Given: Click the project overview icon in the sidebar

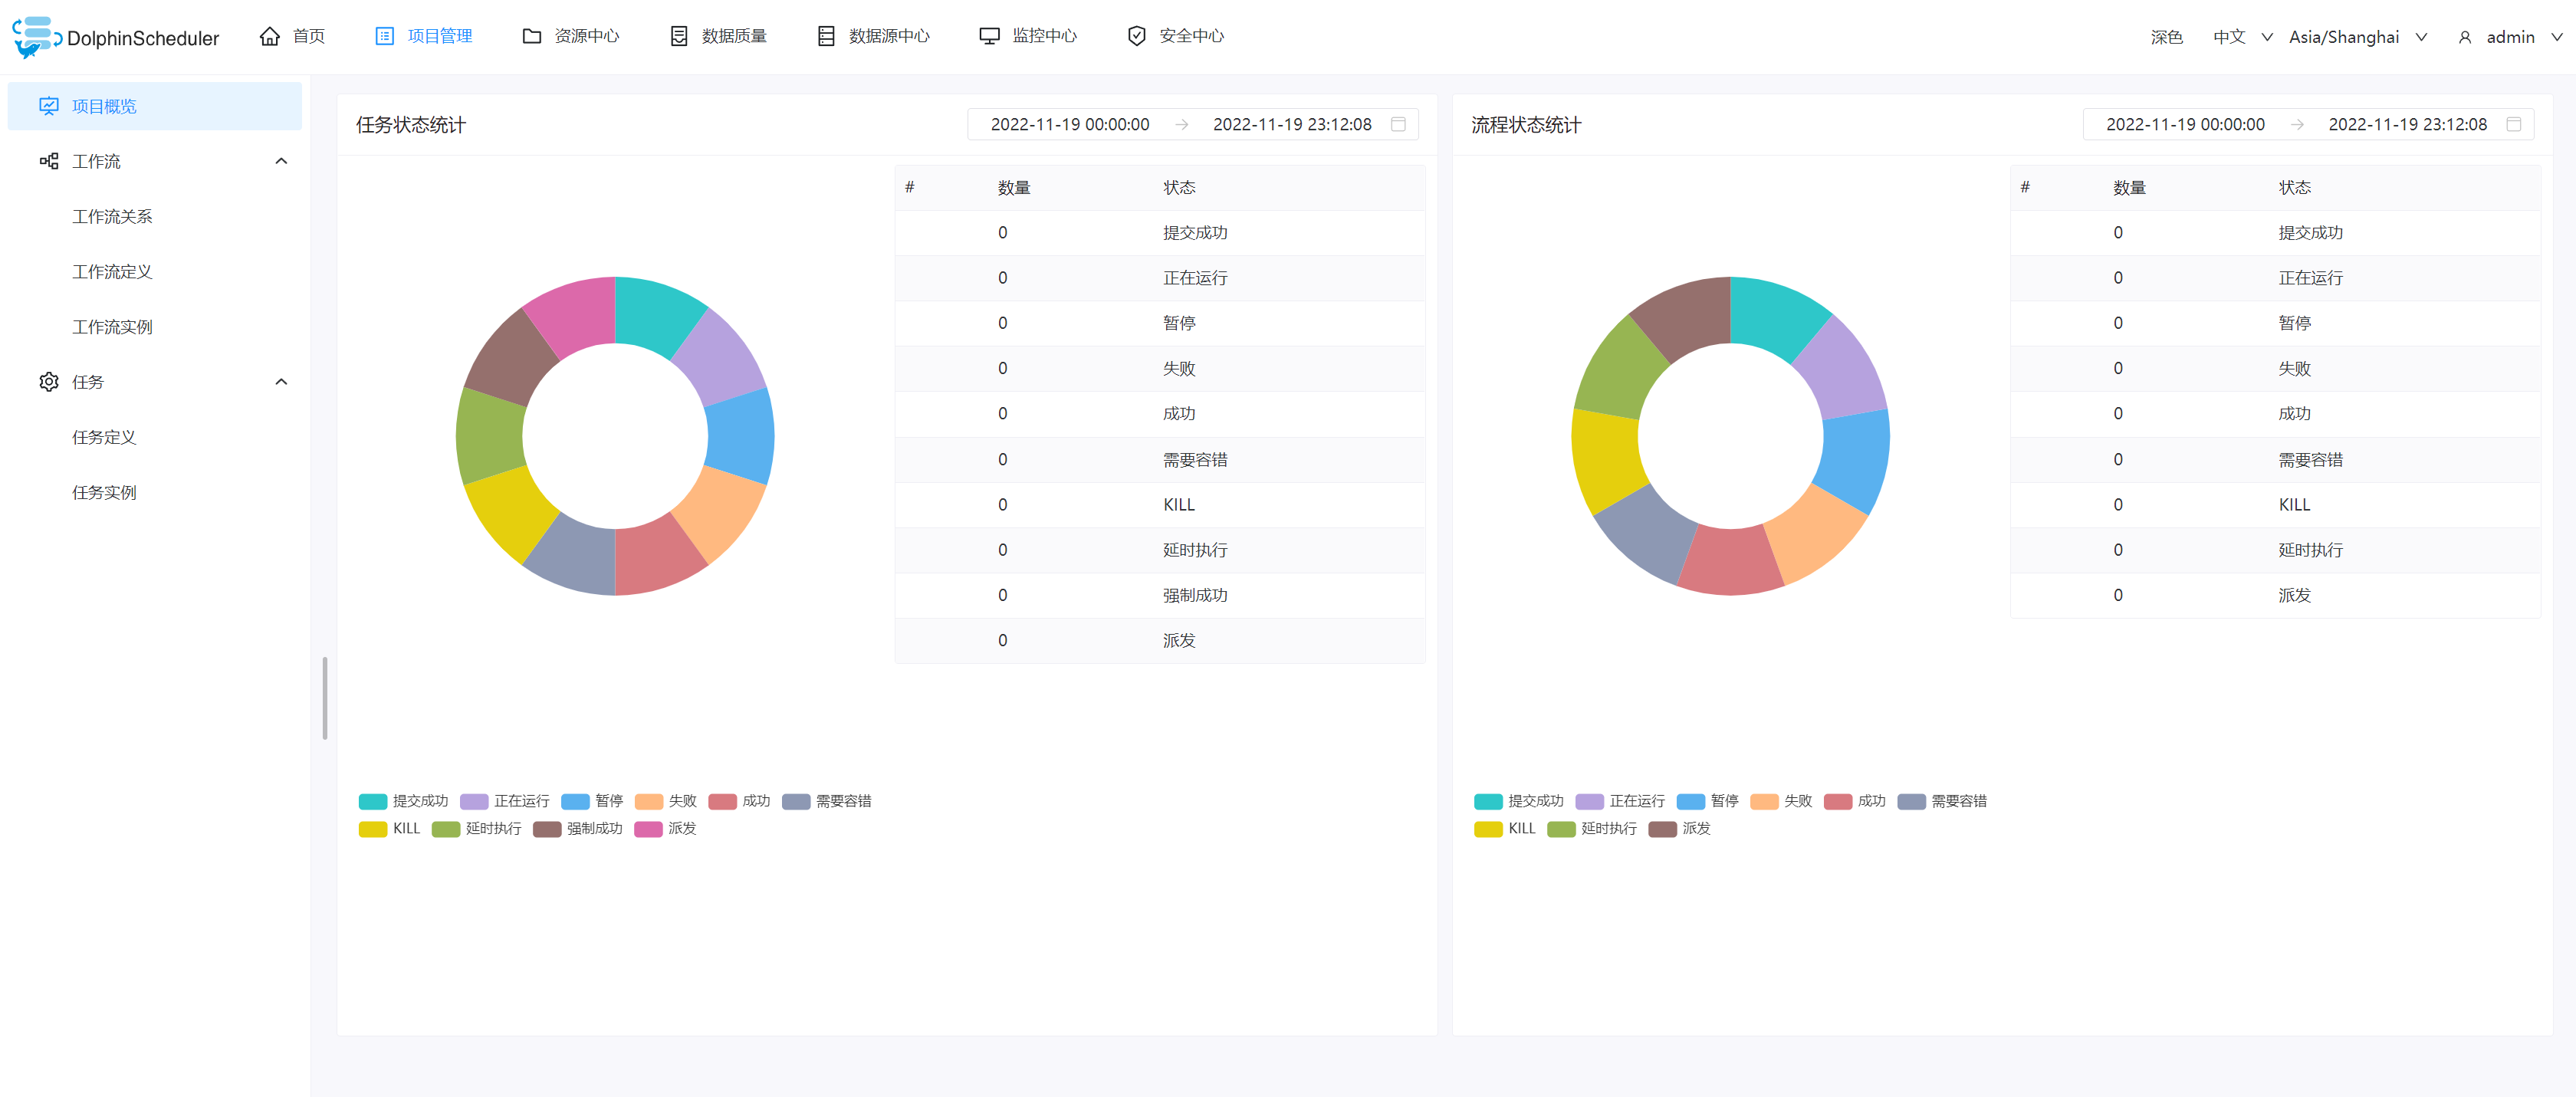Looking at the screenshot, I should pos(49,106).
